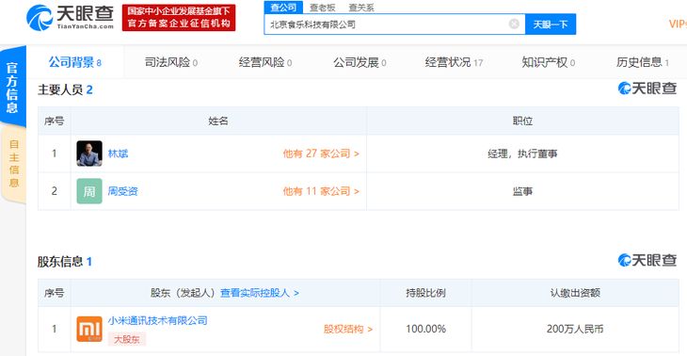Open 查看实际控股人 link
The image size is (687, 356).
tap(260, 293)
